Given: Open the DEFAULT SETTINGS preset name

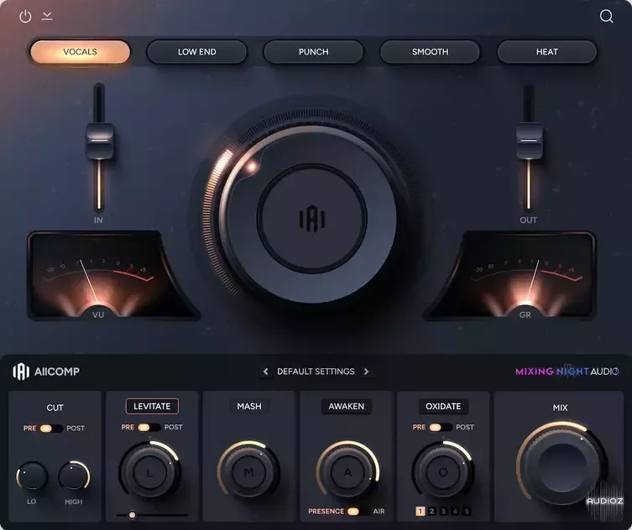Looking at the screenshot, I should pyautogui.click(x=316, y=372).
